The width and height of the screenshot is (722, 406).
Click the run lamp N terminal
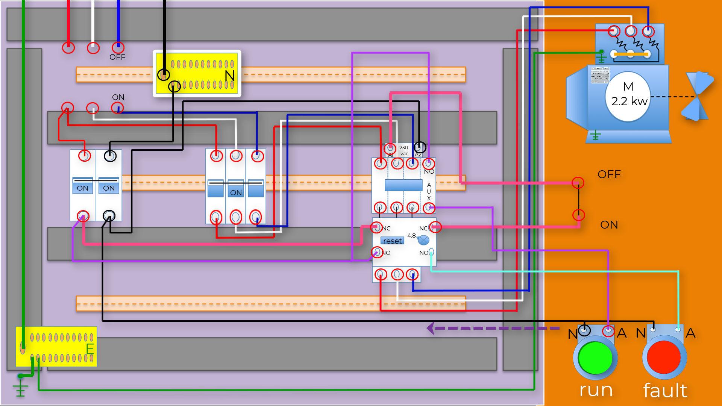pos(584,330)
